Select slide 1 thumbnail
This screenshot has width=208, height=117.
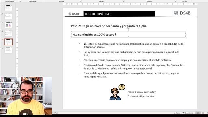[8, 8]
